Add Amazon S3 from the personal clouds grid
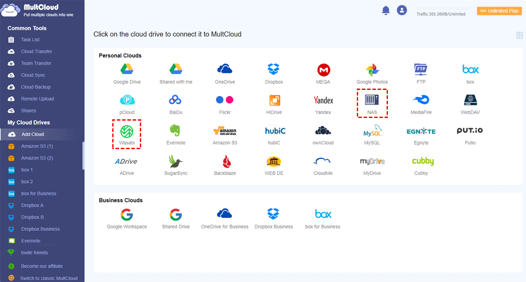Viewport: 526px width, 282px height. pos(225,131)
